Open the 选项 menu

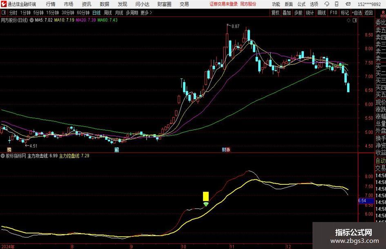pos(314,4)
